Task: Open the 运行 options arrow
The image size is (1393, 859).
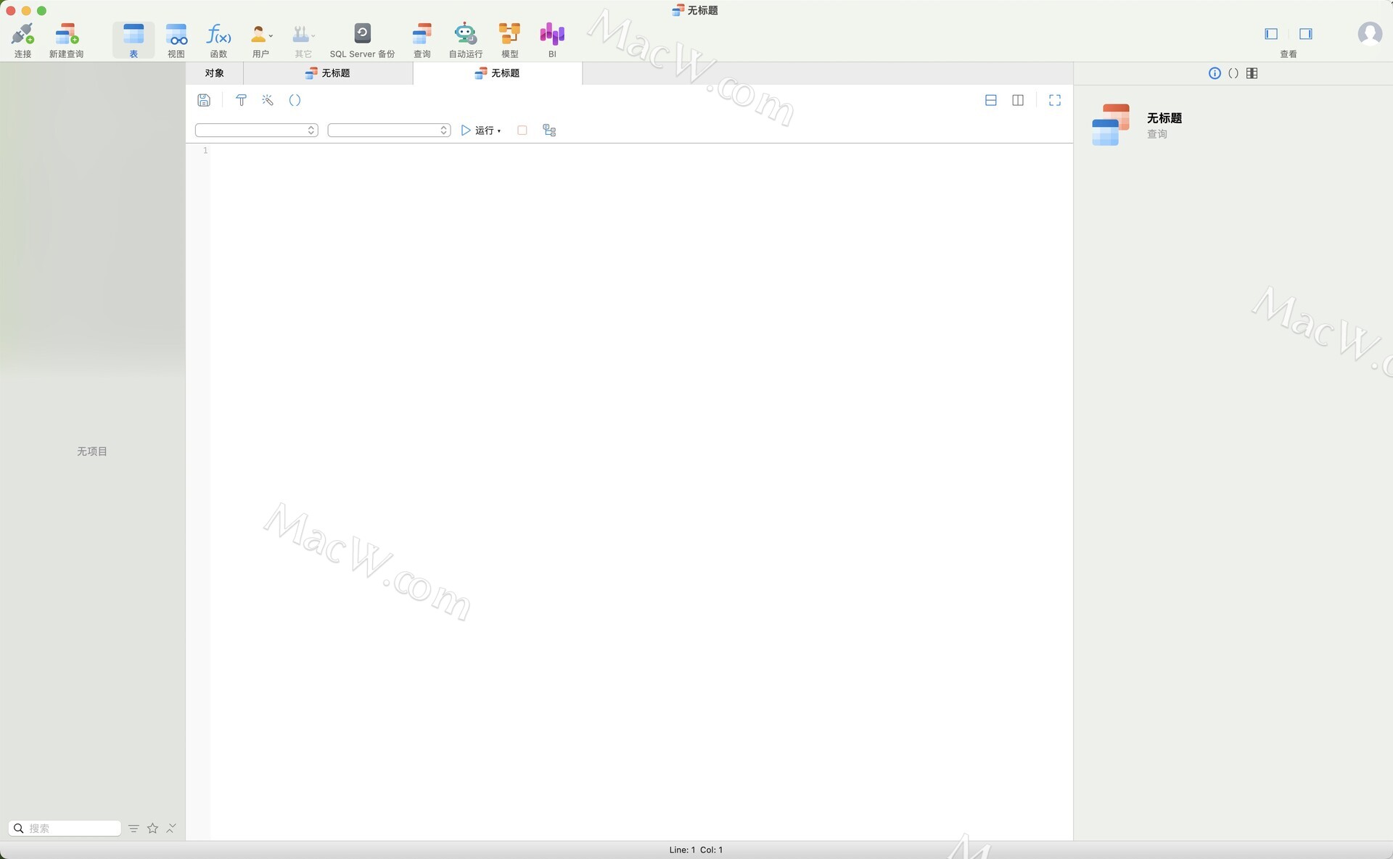Action: [499, 131]
